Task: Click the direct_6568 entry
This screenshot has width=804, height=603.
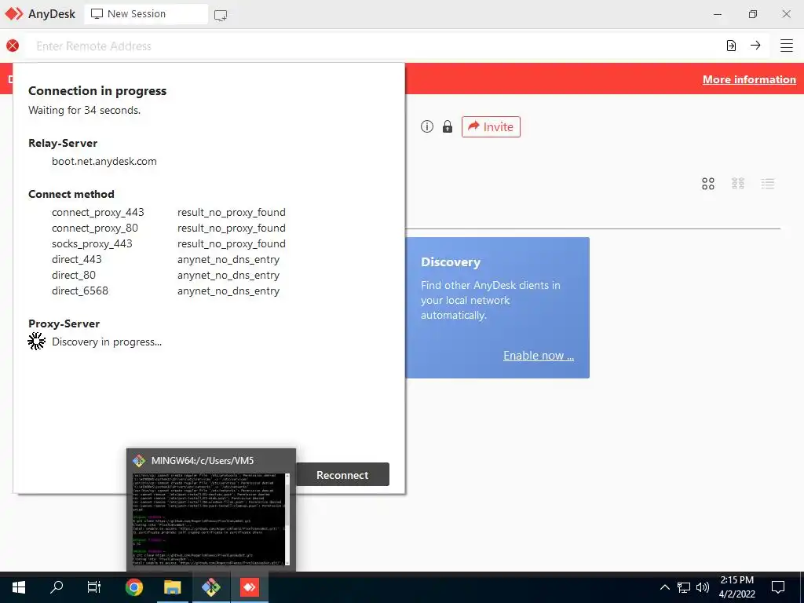Action: pyautogui.click(x=80, y=291)
